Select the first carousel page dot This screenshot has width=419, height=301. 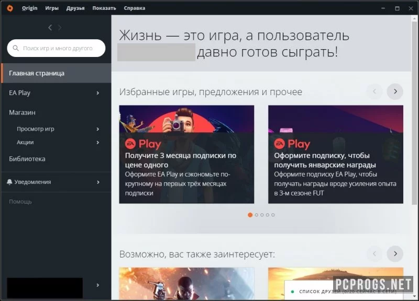tap(250, 215)
